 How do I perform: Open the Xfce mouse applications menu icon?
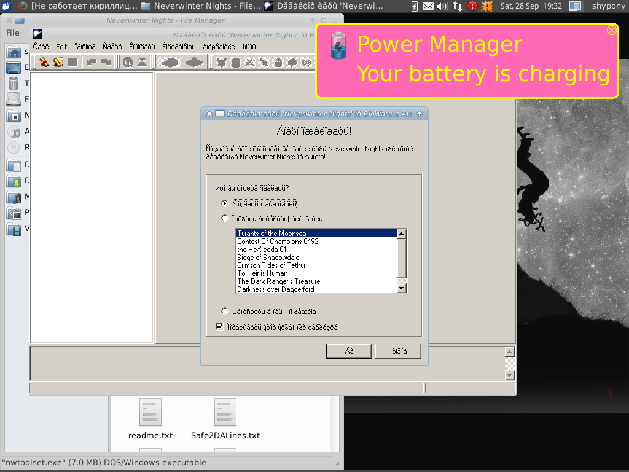[6, 6]
